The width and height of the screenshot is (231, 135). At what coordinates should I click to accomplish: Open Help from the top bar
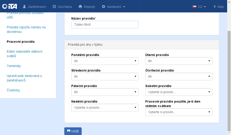click(x=218, y=7)
